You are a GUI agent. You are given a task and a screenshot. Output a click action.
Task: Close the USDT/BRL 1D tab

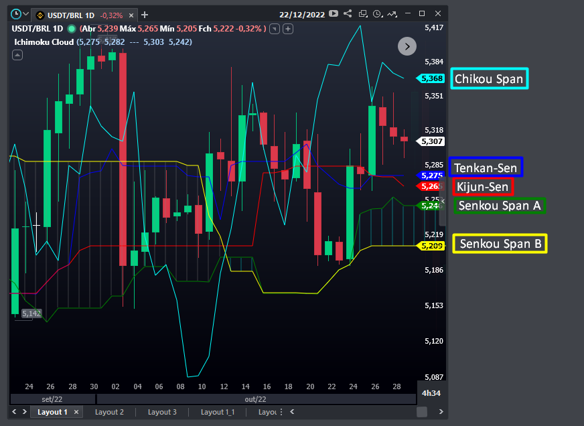click(131, 15)
